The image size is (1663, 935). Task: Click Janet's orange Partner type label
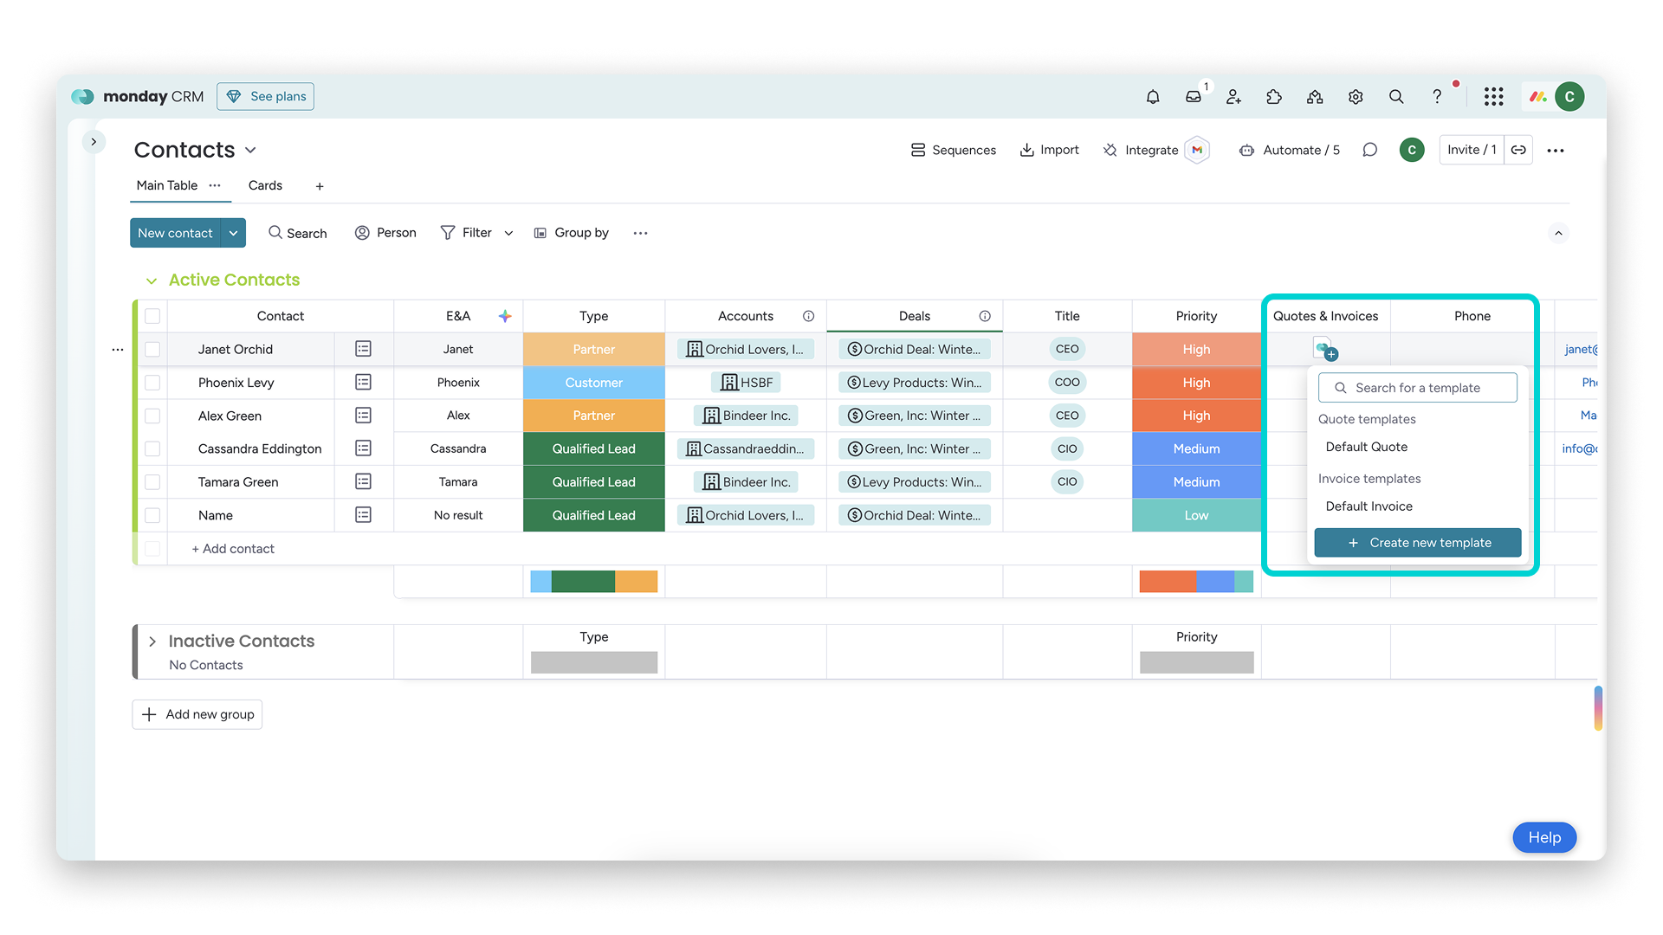coord(594,349)
